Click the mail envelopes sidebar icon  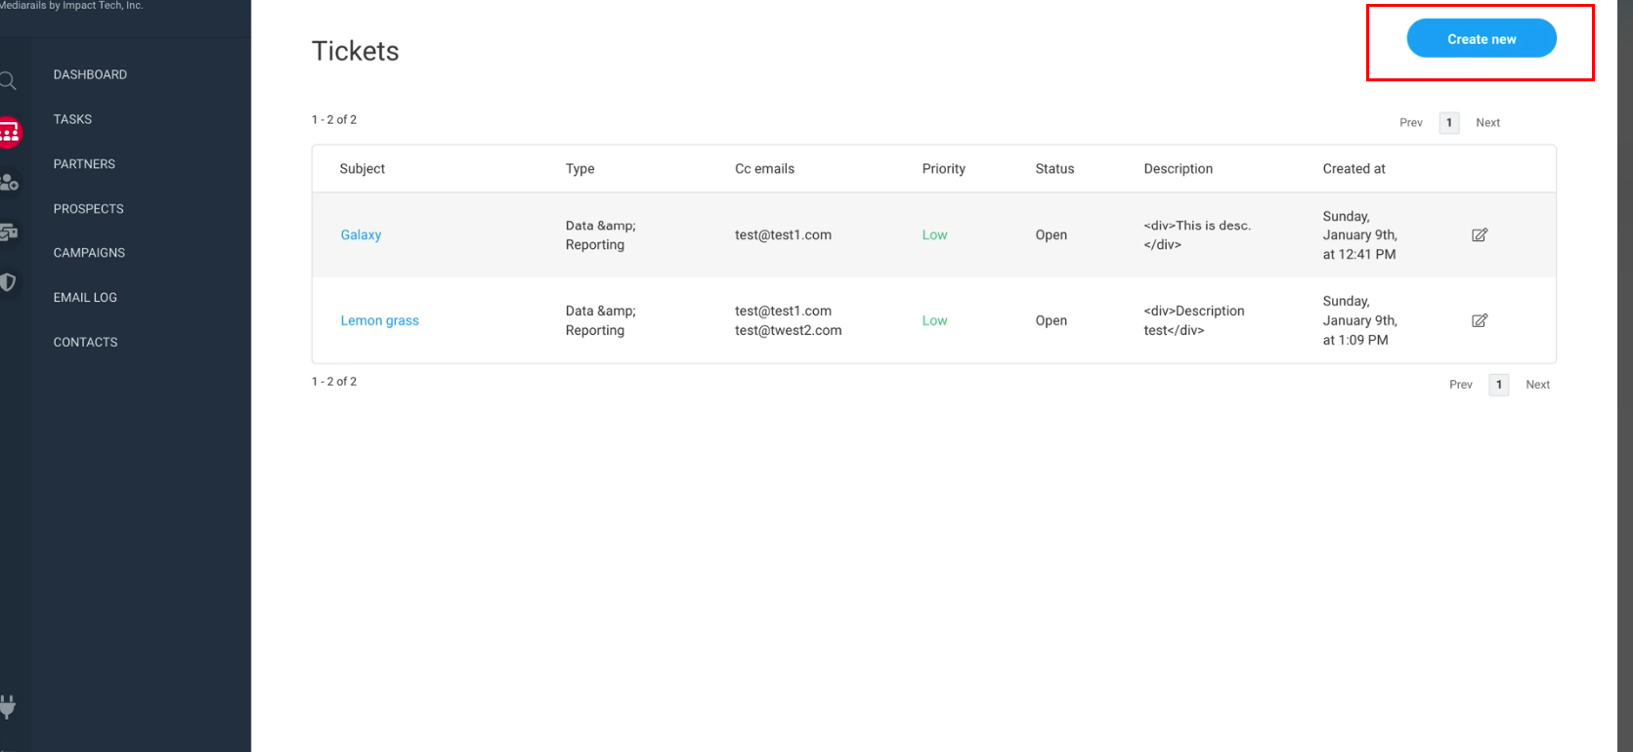pos(9,232)
